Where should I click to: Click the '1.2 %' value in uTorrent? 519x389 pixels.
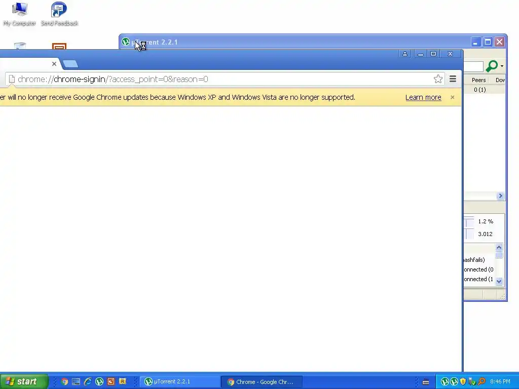pyautogui.click(x=486, y=221)
